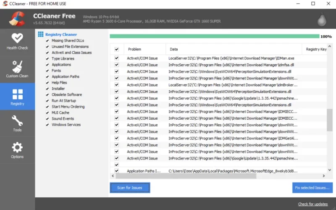This screenshot has height=210, width=336.
Task: Click Scan for Issues button
Action: pos(130,188)
